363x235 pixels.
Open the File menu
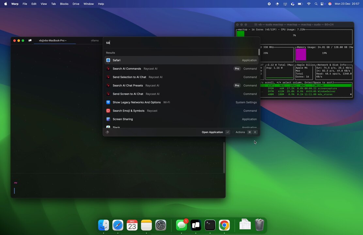click(x=25, y=4)
